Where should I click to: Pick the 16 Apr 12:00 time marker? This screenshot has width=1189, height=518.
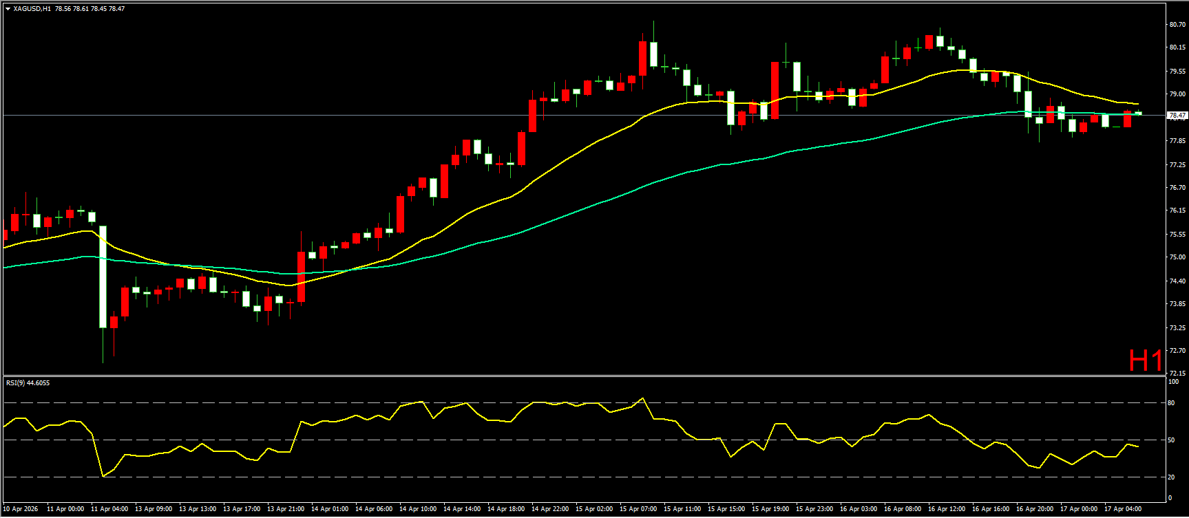click(946, 509)
